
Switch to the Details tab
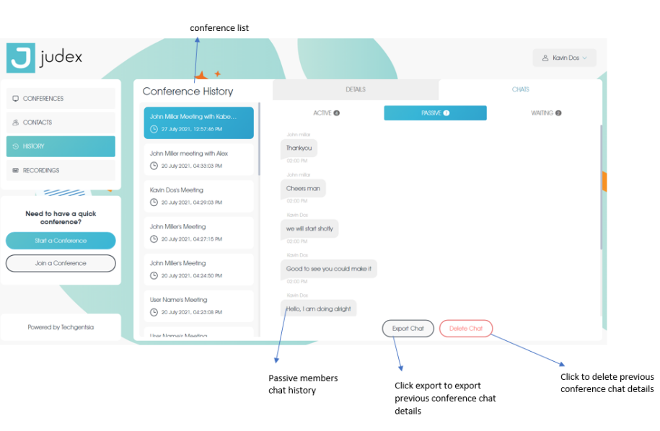tap(355, 90)
